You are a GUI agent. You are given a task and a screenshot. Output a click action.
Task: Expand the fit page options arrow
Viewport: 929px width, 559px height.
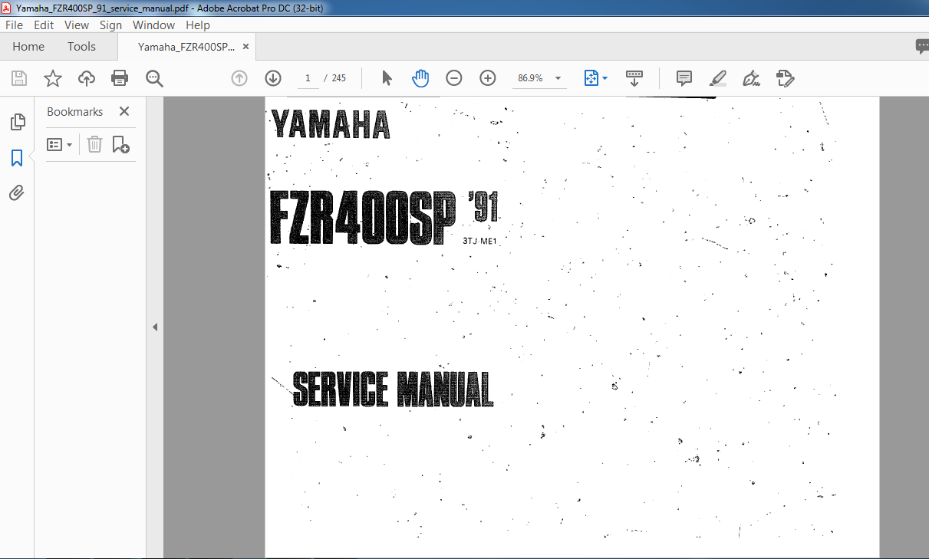(605, 78)
